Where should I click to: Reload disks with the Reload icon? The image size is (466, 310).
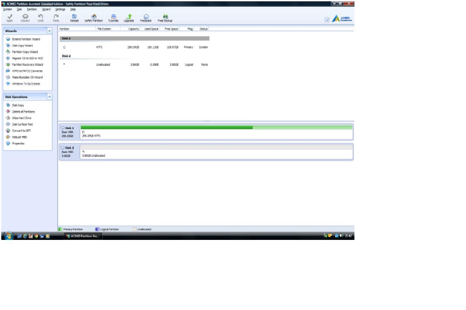[74, 18]
